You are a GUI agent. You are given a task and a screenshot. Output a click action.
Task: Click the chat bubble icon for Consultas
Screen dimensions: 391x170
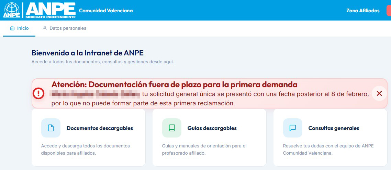coord(293,128)
